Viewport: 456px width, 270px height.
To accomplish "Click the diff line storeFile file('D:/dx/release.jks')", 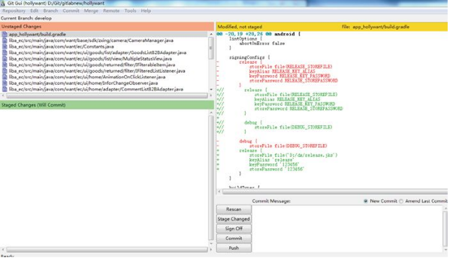I will tap(293, 155).
